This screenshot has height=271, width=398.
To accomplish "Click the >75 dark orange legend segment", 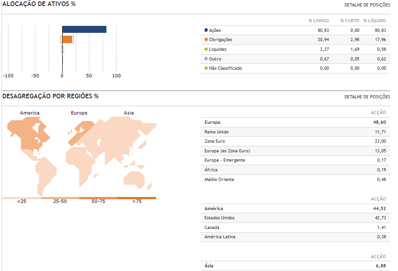I will point(137,198).
